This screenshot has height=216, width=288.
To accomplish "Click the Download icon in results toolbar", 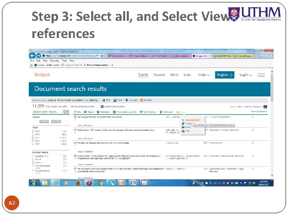I will coord(98,112).
